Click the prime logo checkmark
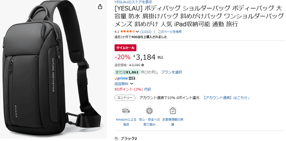 (116, 79)
